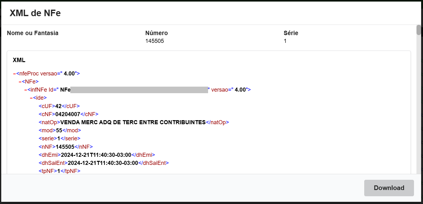Click the Nome ou Fantasia label

tap(33, 33)
